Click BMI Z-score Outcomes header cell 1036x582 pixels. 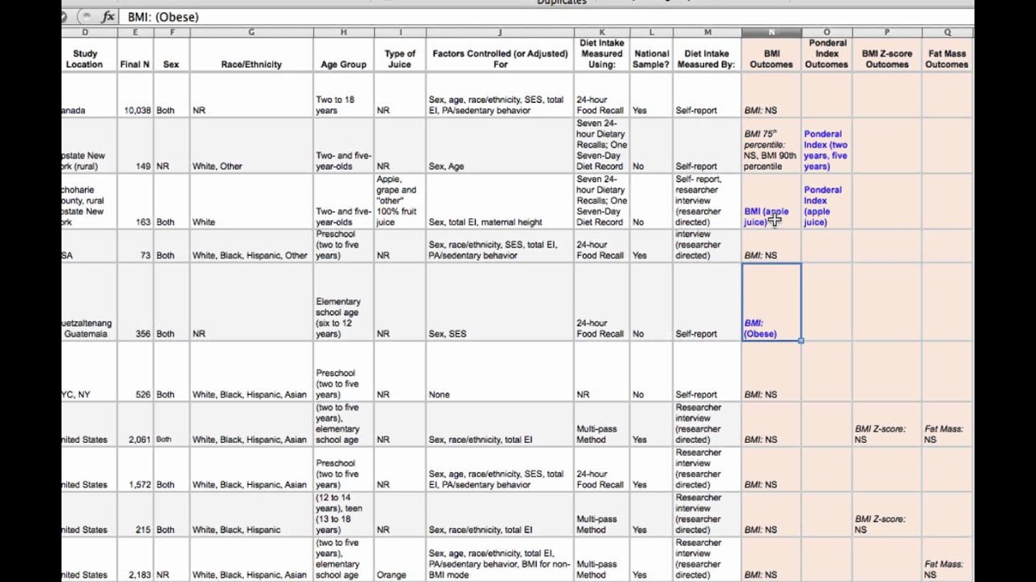click(886, 55)
